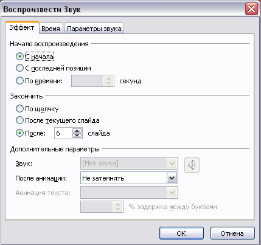The image size is (261, 245).
Task: Increase the slide count stepper up
Action: tap(77, 131)
